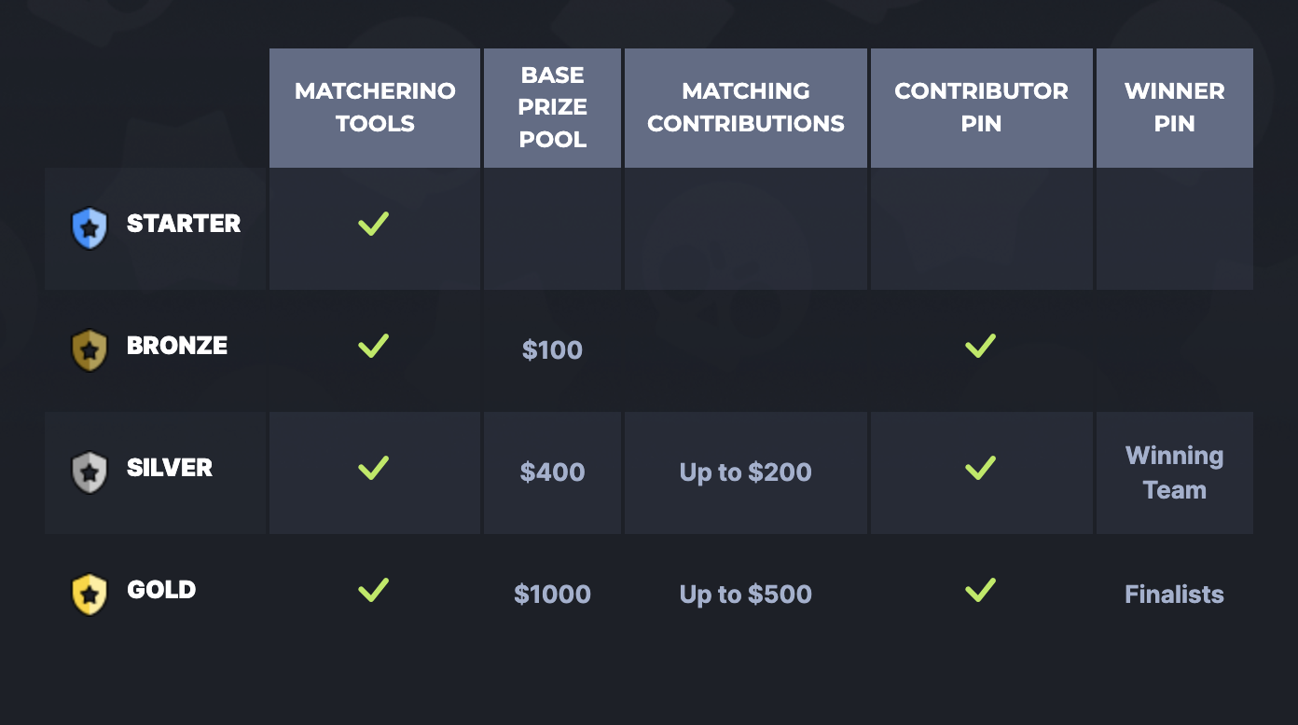Click the $1000 Gold prize pool value

(552, 595)
